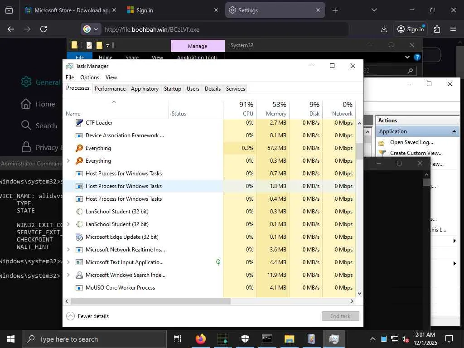464x348 pixels.
Task: Click the green leaf status icon for Text Input
Action: pyautogui.click(x=218, y=262)
